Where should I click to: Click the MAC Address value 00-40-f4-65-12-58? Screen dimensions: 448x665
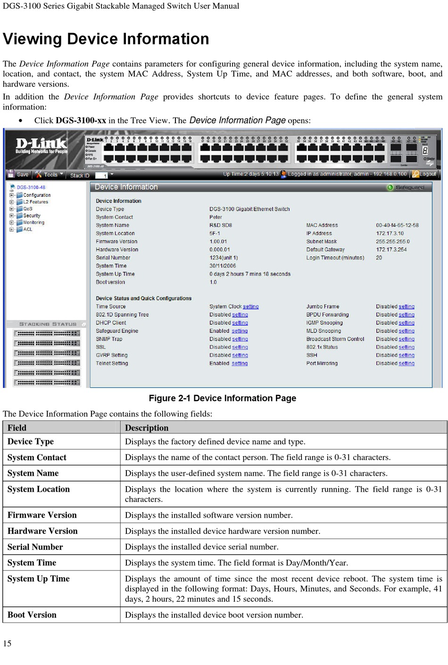(x=397, y=225)
